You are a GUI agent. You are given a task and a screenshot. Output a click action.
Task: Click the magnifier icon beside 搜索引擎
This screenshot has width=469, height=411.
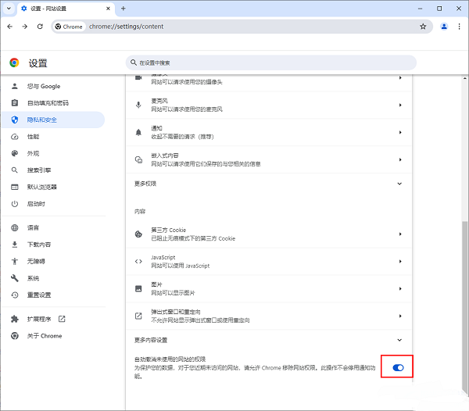15,170
